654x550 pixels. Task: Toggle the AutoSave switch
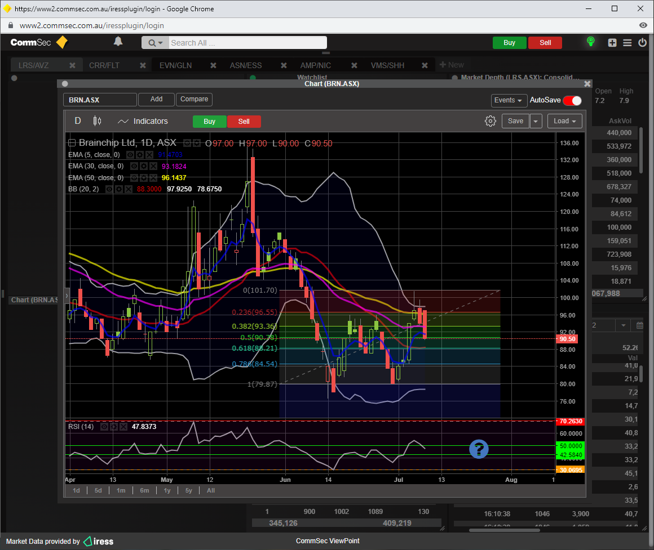(572, 100)
